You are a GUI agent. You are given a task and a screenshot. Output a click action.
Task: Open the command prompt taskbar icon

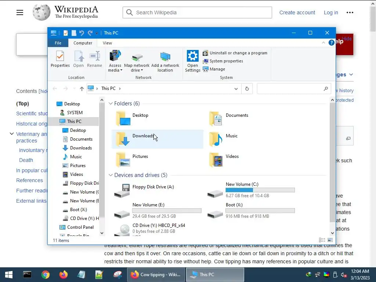[x=27, y=275]
